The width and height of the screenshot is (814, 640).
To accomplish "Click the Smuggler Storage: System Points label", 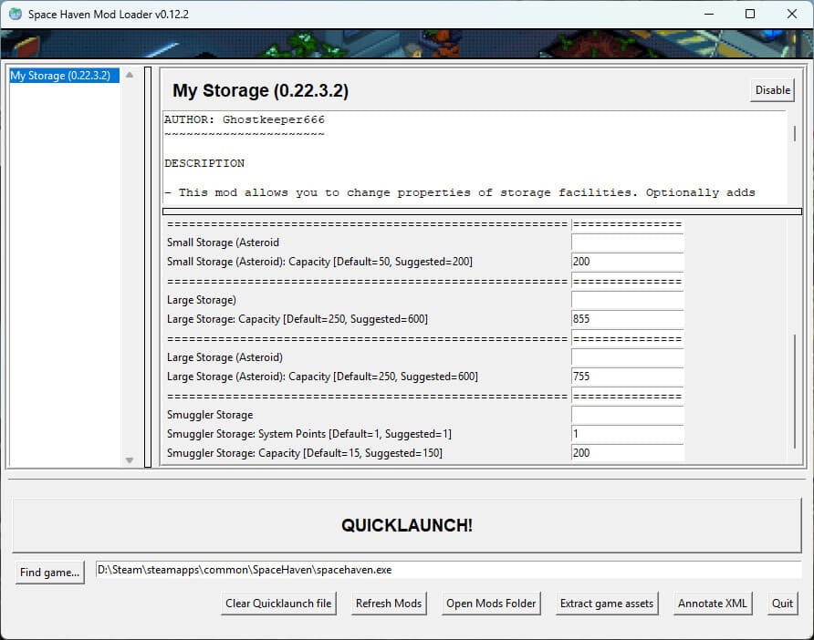I will point(309,434).
